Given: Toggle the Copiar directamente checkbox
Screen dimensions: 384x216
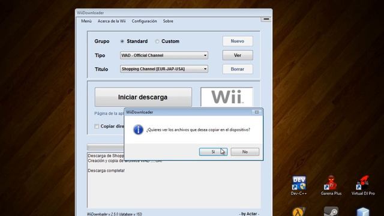Looking at the screenshot, I should pos(97,127).
